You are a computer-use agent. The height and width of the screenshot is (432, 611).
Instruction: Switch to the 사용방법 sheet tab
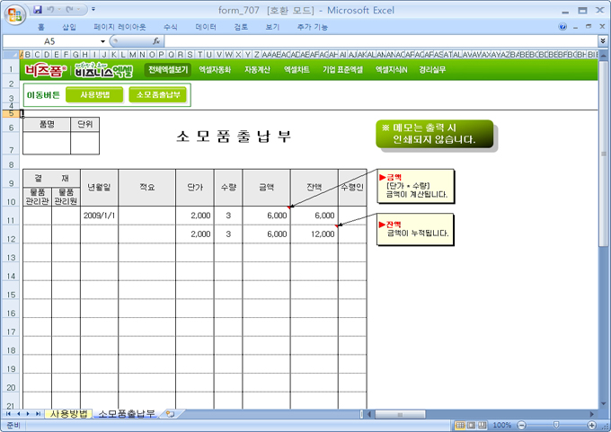[68, 414]
